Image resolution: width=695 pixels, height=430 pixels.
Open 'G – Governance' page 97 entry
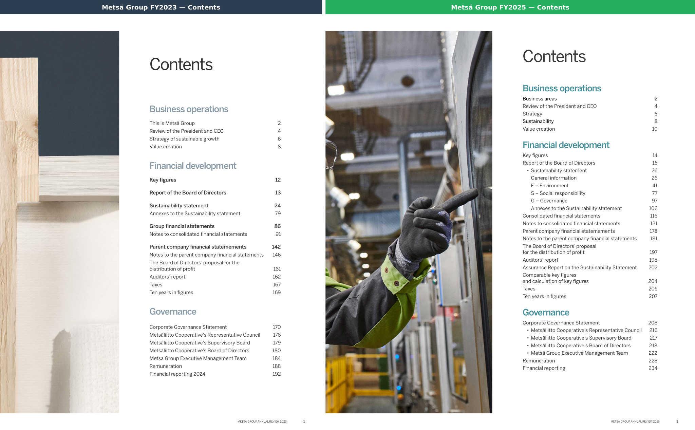[549, 201]
